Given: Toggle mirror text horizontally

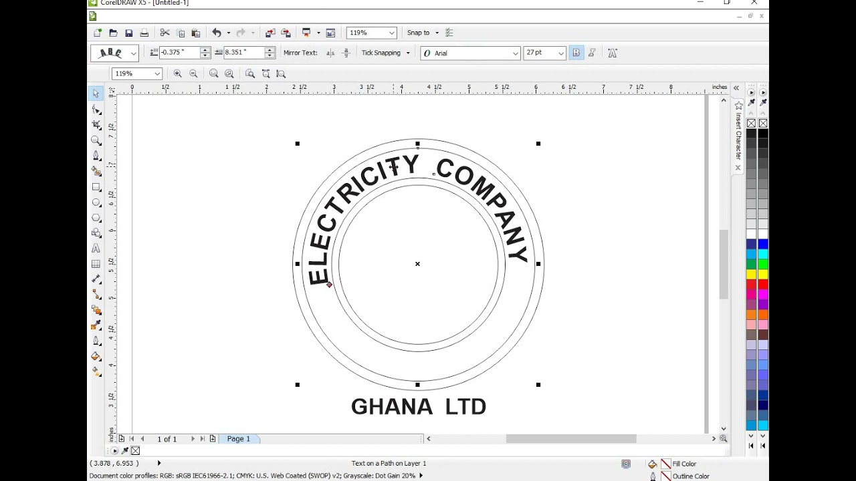Looking at the screenshot, I should tap(330, 53).
